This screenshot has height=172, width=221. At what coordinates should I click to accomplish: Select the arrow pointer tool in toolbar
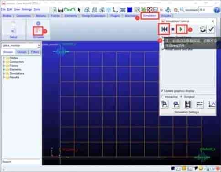pyautogui.click(x=79, y=10)
